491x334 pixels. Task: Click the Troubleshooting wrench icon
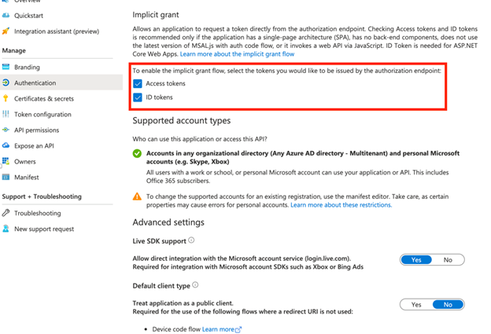[x=6, y=213]
